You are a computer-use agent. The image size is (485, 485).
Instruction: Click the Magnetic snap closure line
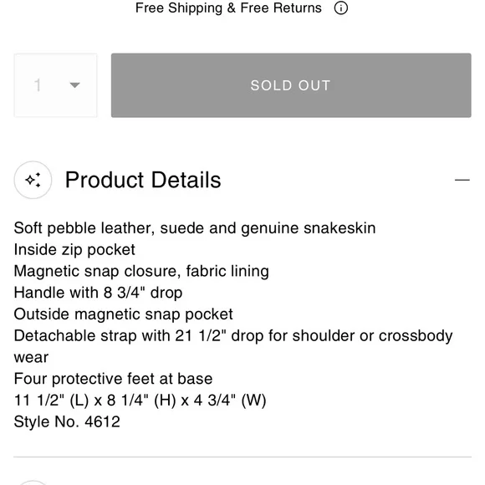141,271
